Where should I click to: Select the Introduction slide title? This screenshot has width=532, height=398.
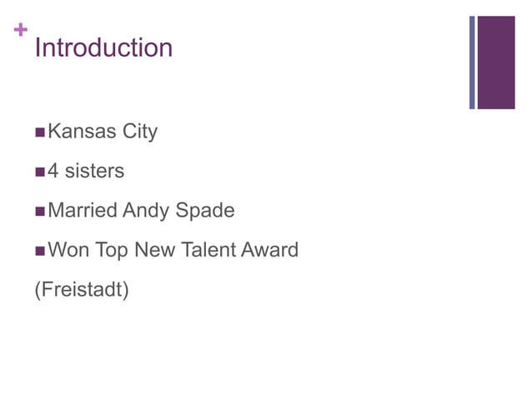pyautogui.click(x=103, y=47)
